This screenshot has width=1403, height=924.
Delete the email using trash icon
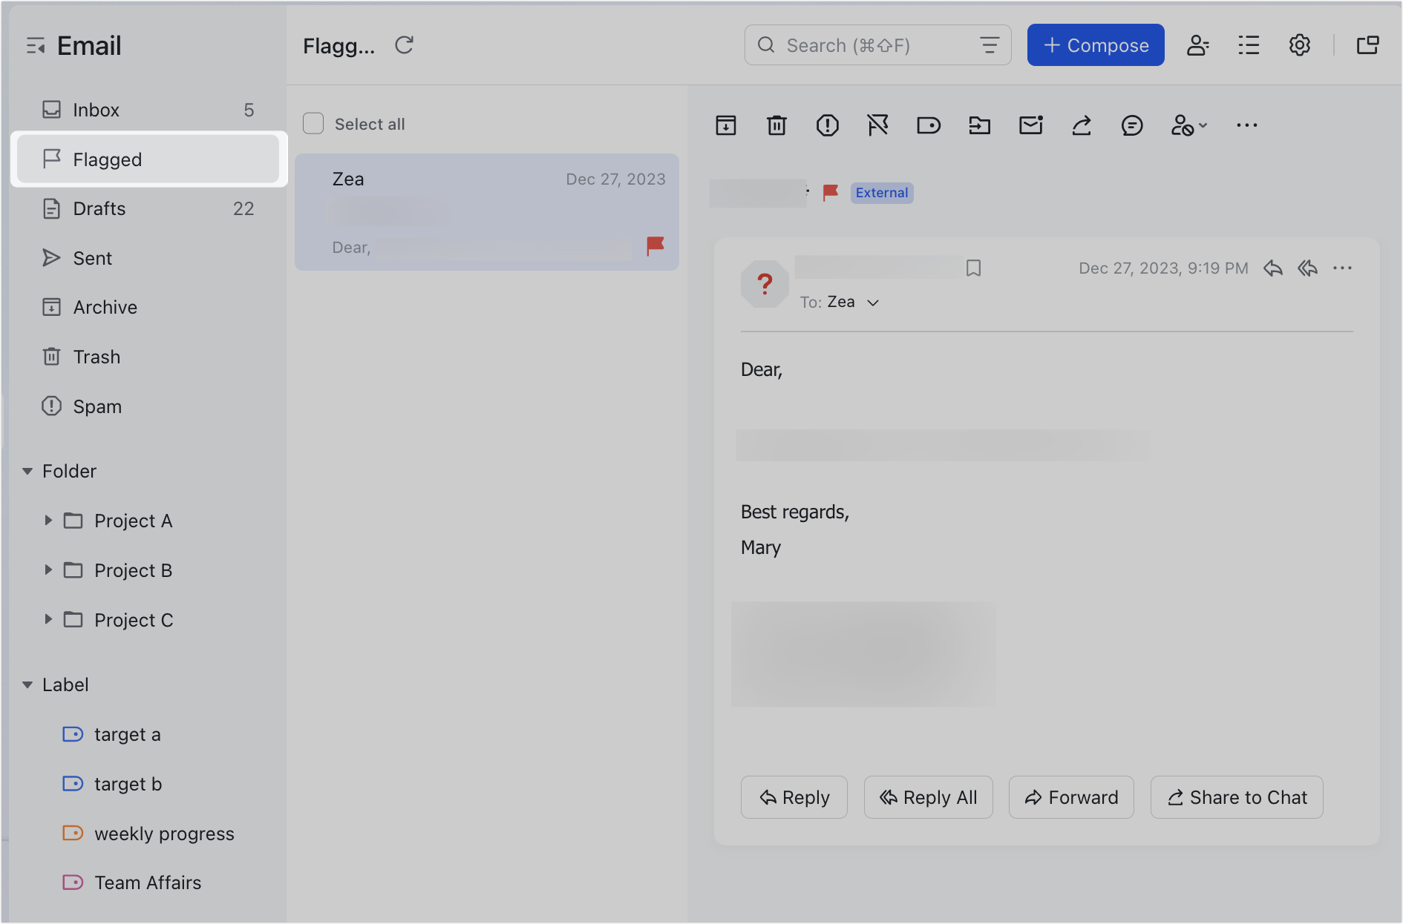click(776, 125)
